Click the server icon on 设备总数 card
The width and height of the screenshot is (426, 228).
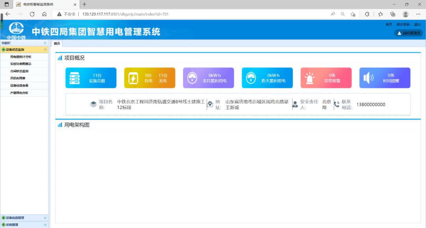[75, 78]
